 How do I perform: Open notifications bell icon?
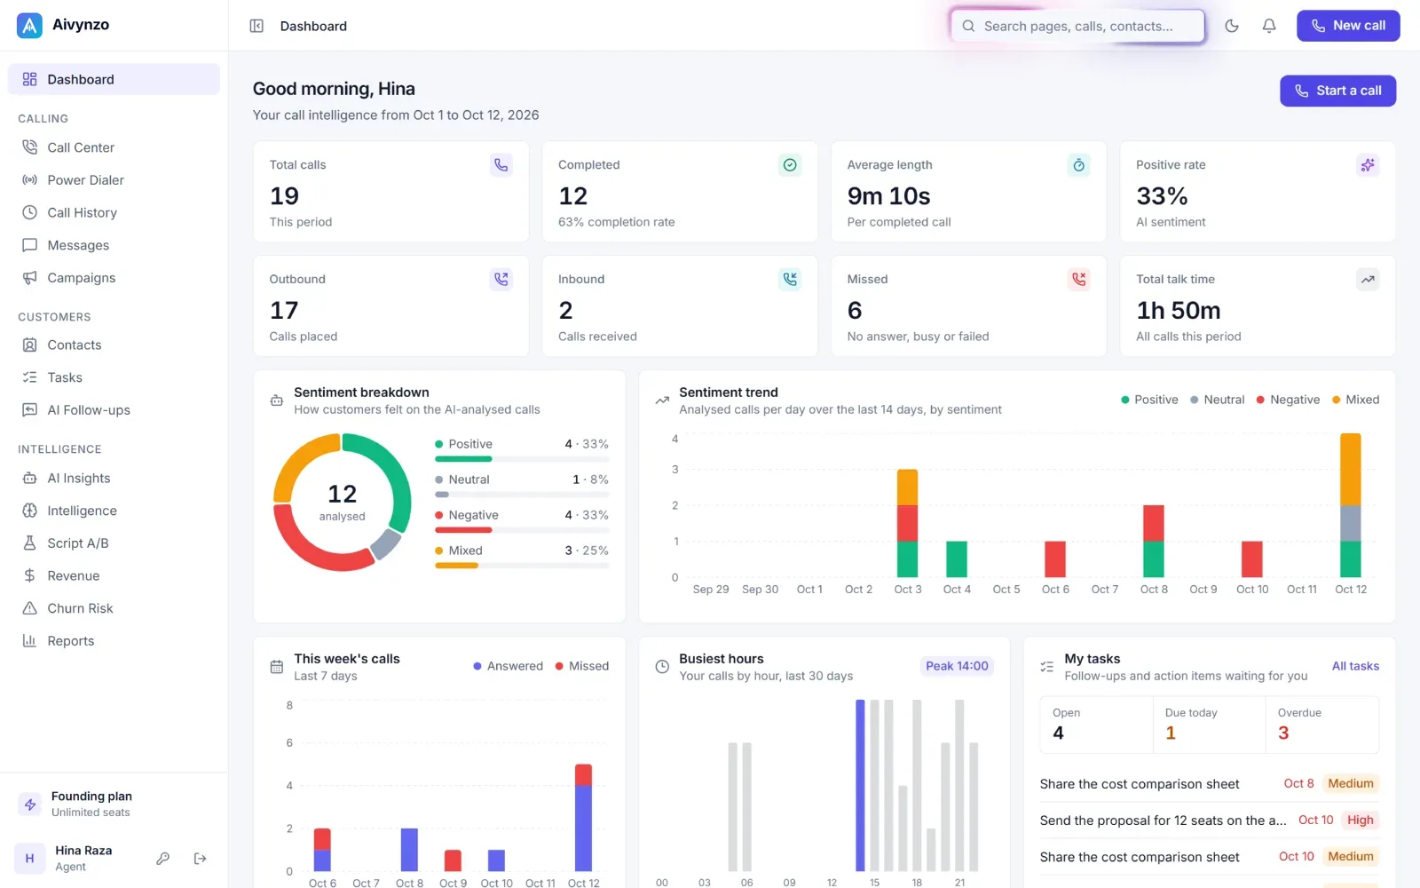(1269, 26)
